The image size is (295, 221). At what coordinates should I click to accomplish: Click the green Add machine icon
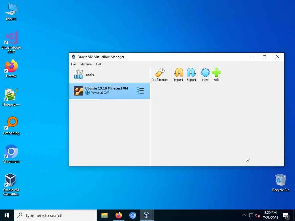[x=217, y=75]
